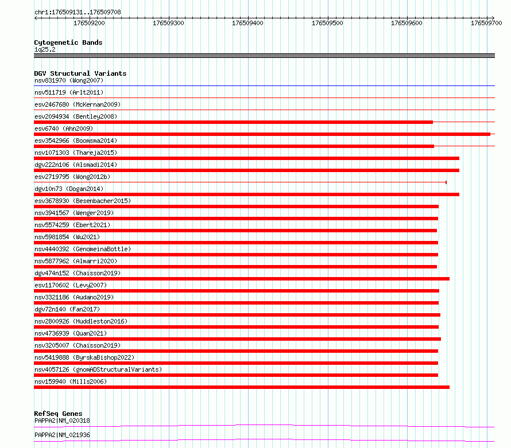Click the red bar under nsv159940 (Mills2006)
Viewport: 511px width, 448px height.
[x=242, y=387]
